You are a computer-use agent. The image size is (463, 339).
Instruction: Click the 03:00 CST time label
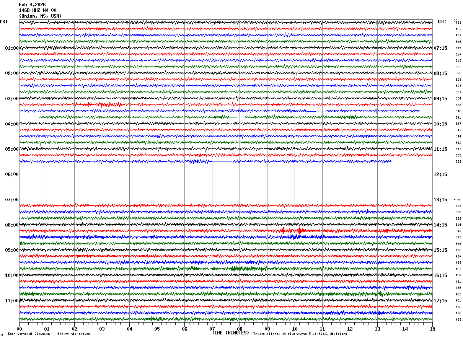pyautogui.click(x=12, y=99)
